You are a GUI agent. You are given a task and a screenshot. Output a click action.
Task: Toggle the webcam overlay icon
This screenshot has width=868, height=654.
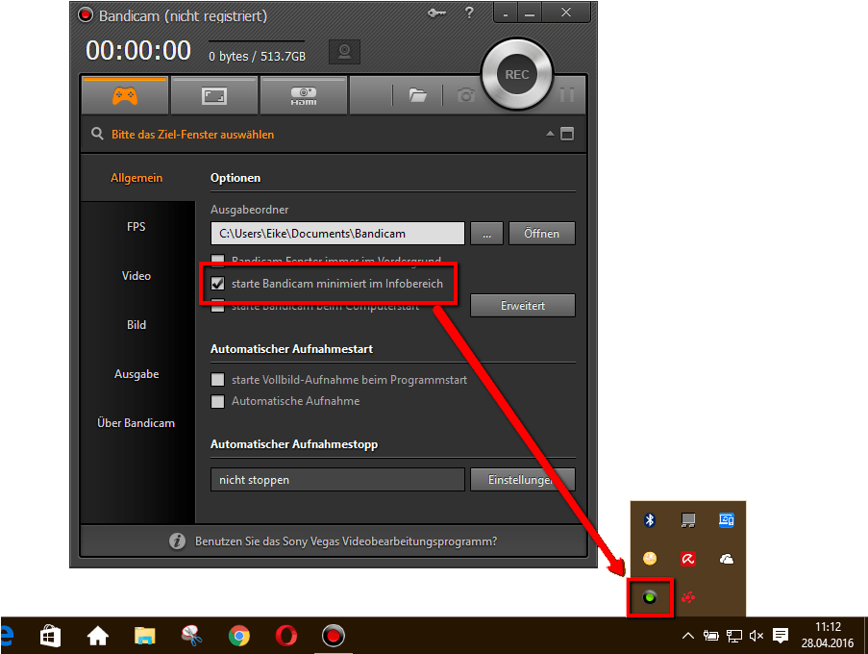tap(344, 52)
